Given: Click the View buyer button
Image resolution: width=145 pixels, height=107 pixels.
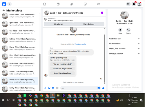Looking at the screenshot, I should [x=58, y=24].
